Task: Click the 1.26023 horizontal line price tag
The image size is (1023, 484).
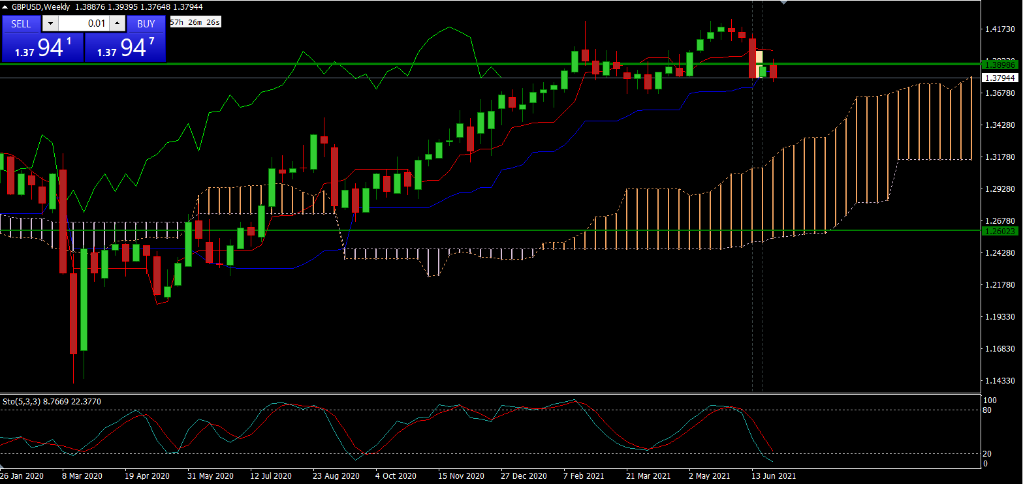Action: (x=1000, y=231)
